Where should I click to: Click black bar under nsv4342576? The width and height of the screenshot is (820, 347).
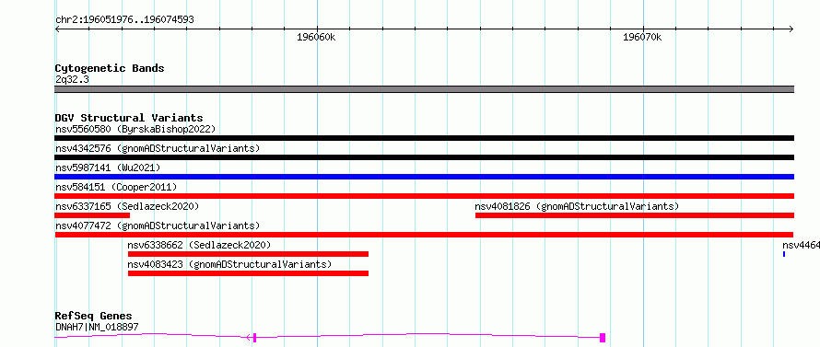[424, 157]
